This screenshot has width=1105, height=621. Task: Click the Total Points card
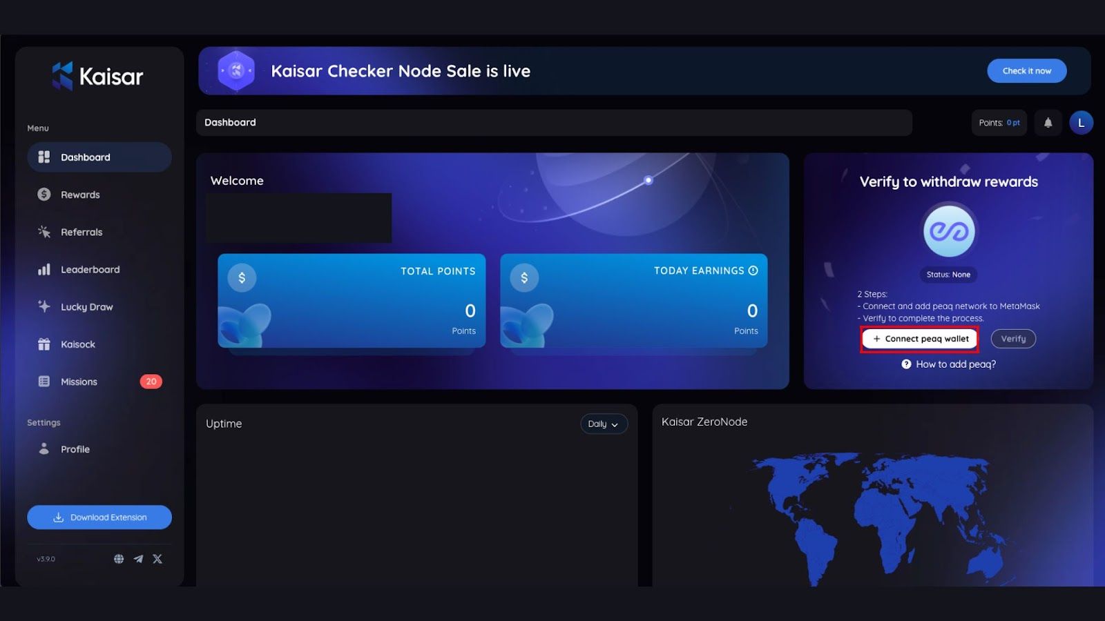[x=352, y=301]
